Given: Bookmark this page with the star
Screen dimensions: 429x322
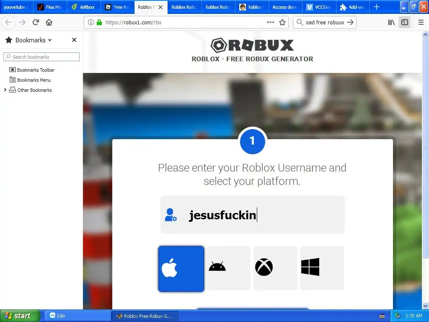Looking at the screenshot, I should [282, 23].
